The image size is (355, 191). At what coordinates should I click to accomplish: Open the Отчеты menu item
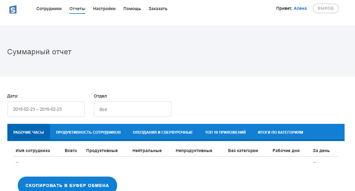coord(77,9)
